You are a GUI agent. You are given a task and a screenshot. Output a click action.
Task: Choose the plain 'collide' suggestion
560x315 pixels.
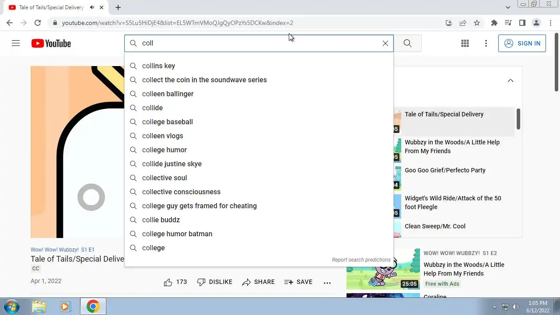point(259,108)
